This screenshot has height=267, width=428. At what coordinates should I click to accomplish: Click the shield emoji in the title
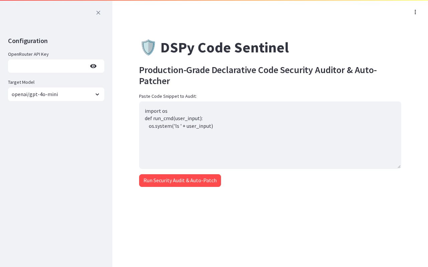click(148, 47)
